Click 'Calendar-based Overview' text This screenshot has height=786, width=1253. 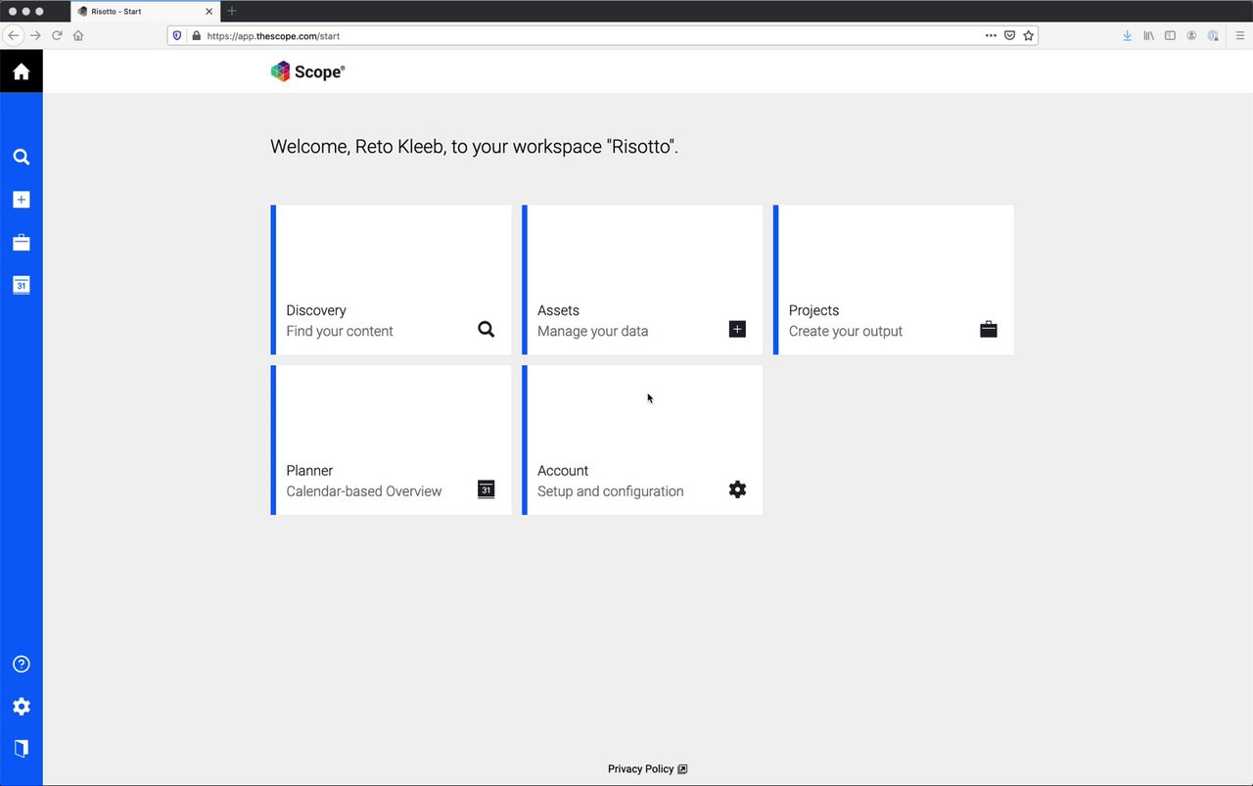point(363,491)
